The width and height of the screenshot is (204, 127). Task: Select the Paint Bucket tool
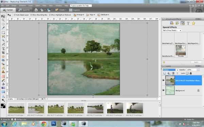point(3,84)
